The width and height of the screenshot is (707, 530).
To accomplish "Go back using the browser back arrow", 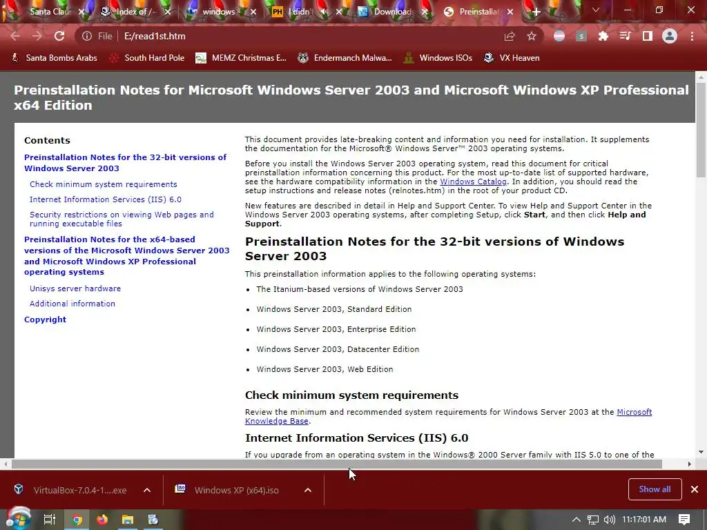I will tap(15, 36).
